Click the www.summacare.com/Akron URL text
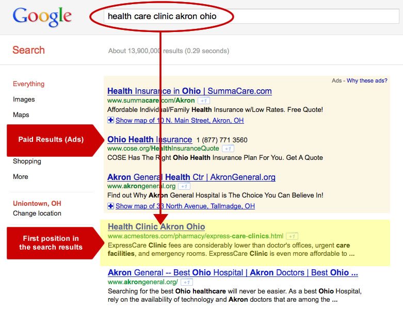The image size is (403, 311). coord(151,100)
